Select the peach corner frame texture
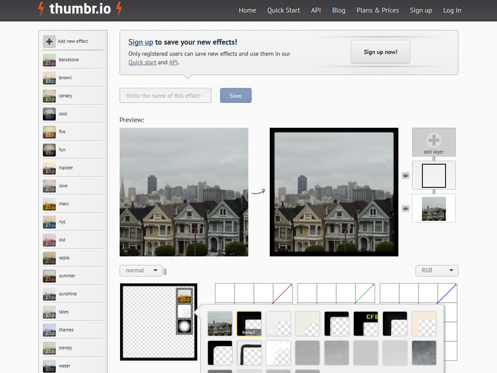Viewport: 497px width, 373px height. click(424, 324)
